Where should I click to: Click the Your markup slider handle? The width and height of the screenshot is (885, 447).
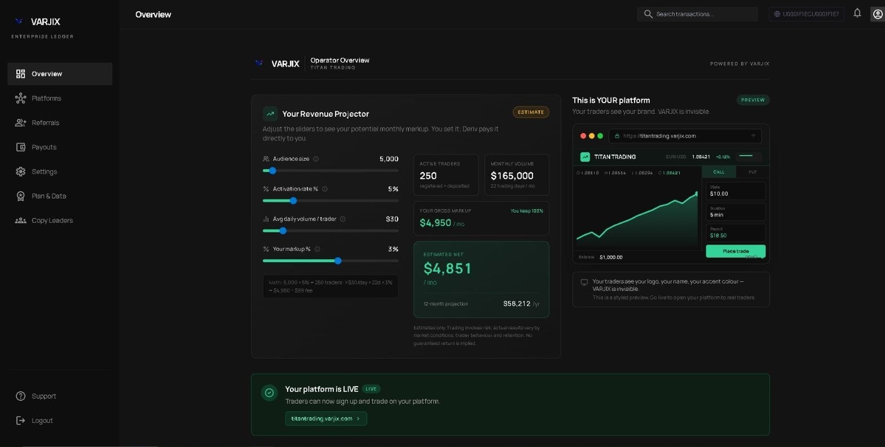click(338, 261)
